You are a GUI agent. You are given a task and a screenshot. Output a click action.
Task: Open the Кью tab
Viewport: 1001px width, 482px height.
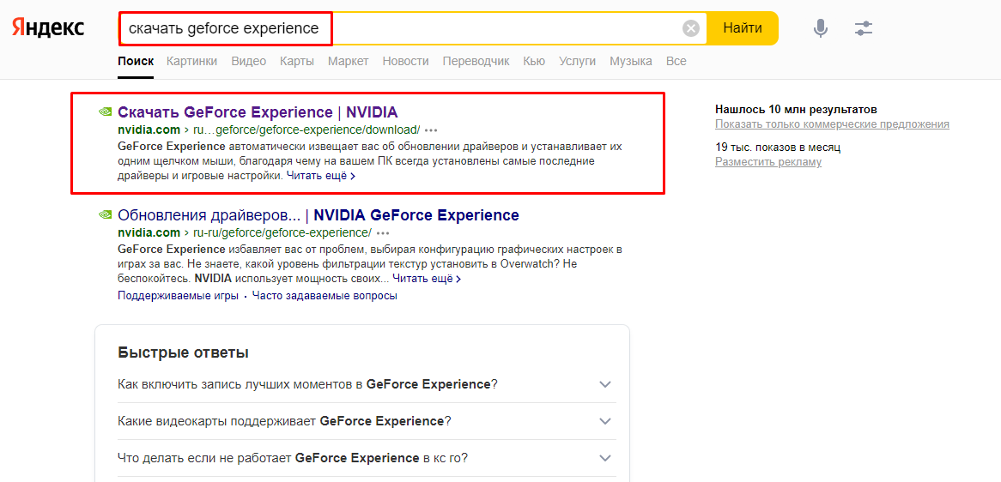[x=534, y=61]
